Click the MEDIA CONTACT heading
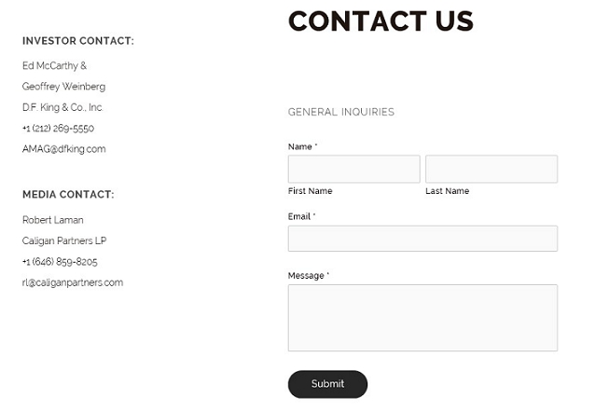This screenshot has width=596, height=412. 68,195
